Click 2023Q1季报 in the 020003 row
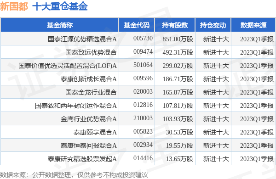The image size is (276, 179). point(257,92)
